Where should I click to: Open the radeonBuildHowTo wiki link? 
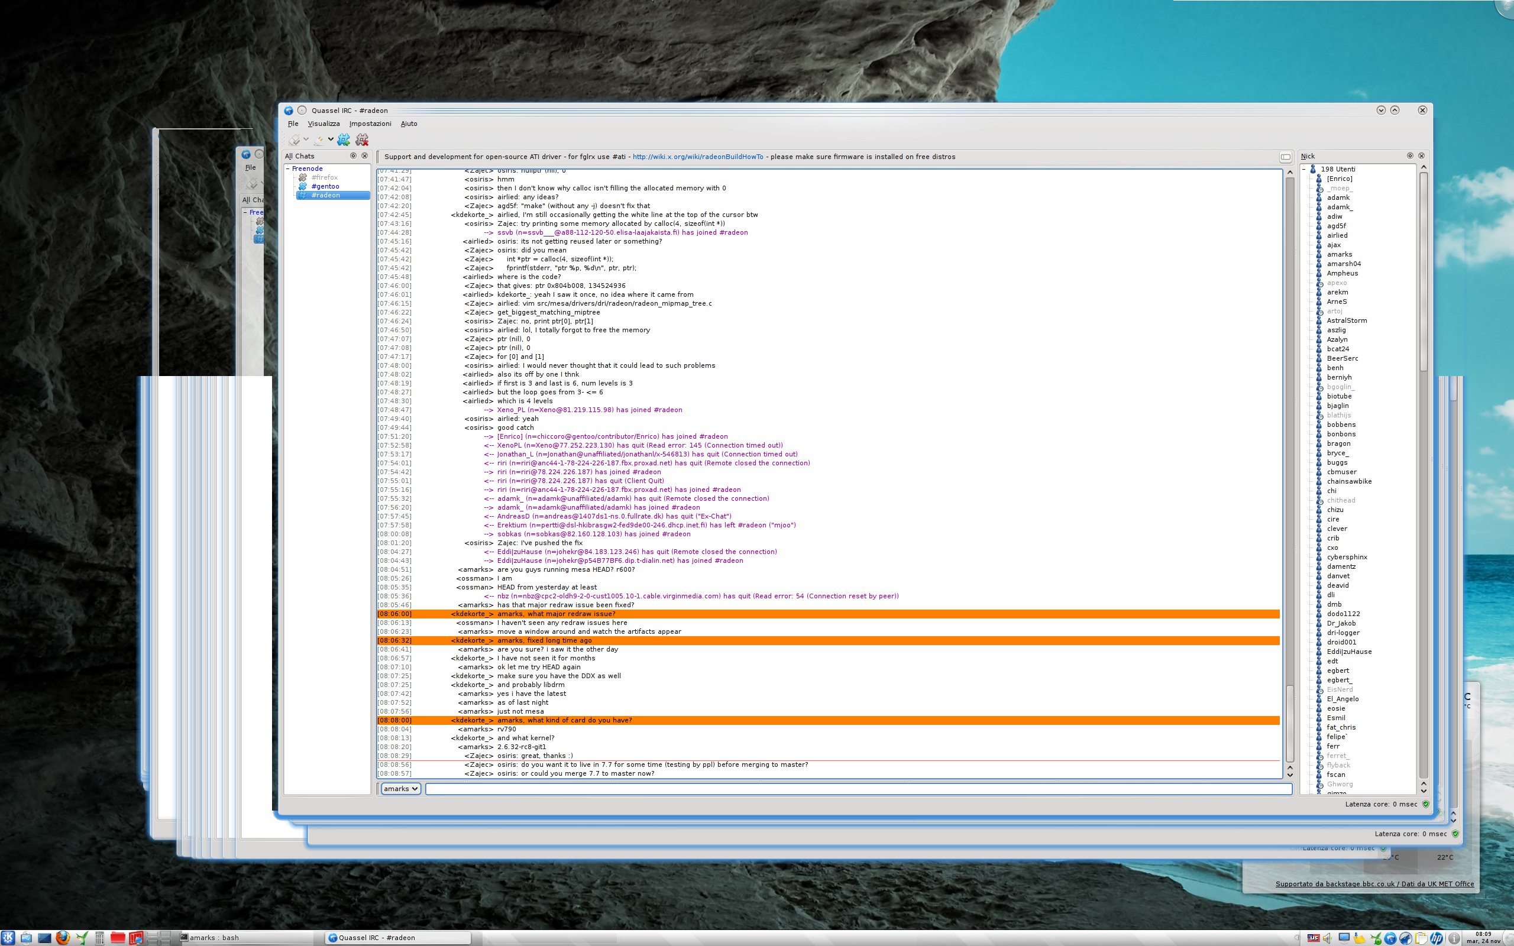(698, 157)
